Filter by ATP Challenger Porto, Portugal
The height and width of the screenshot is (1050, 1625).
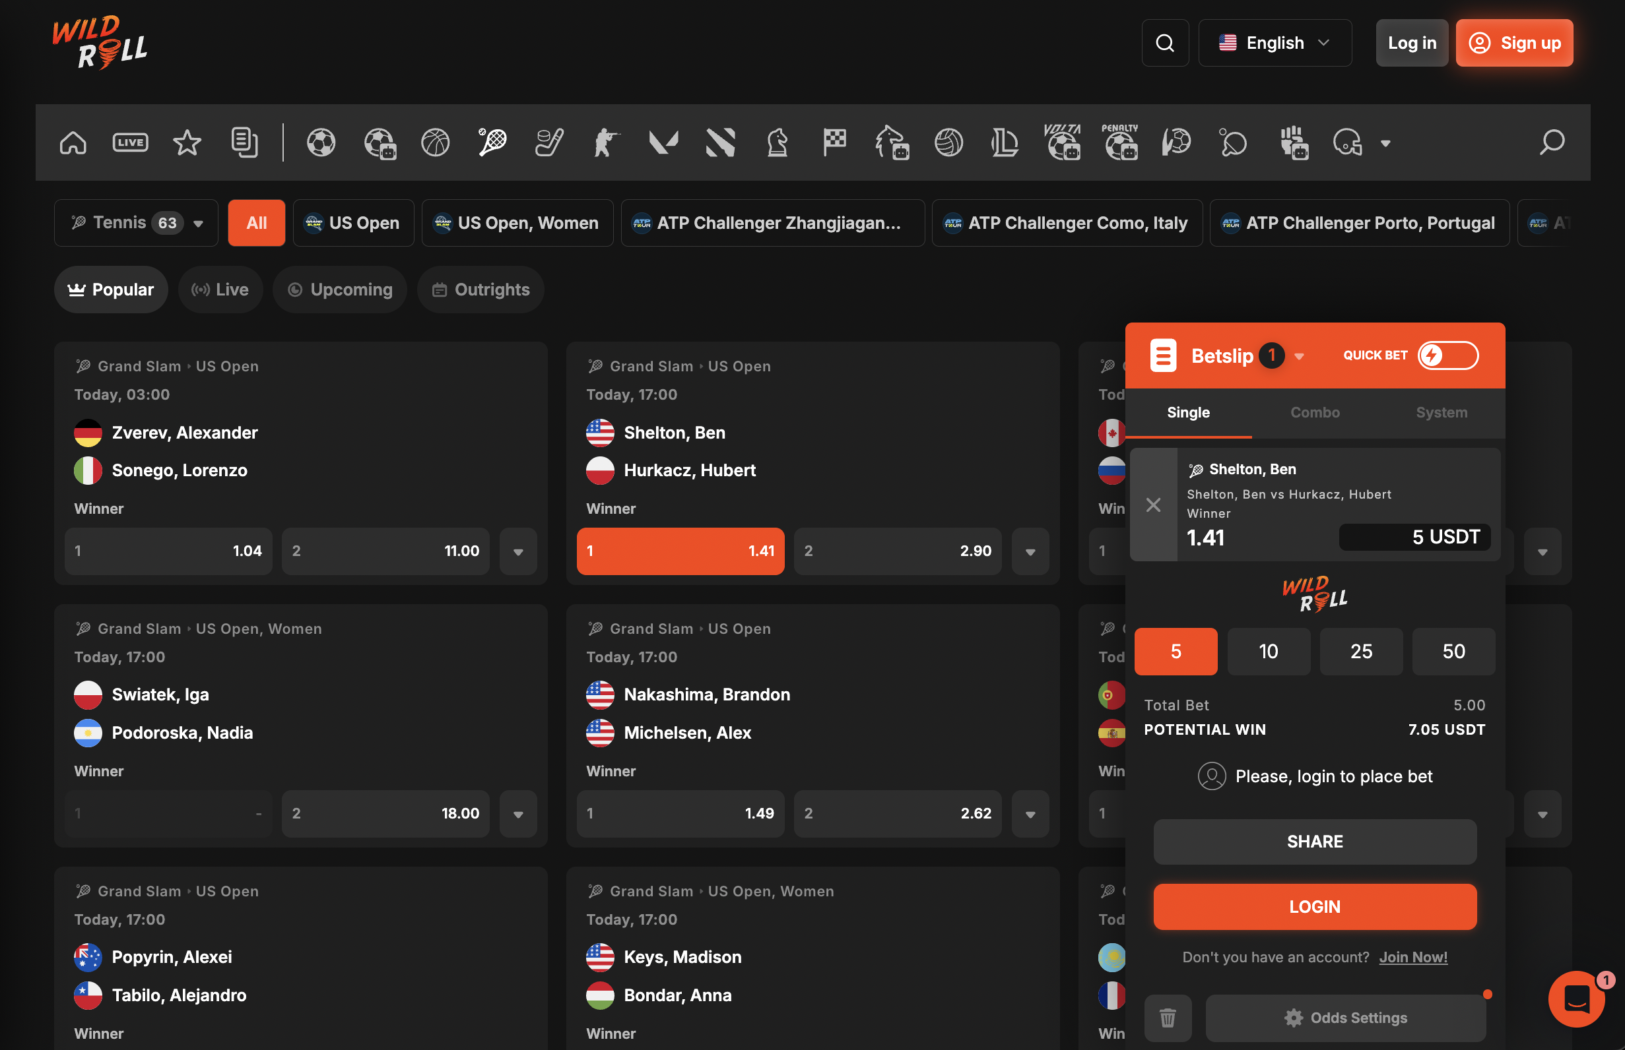coord(1359,223)
